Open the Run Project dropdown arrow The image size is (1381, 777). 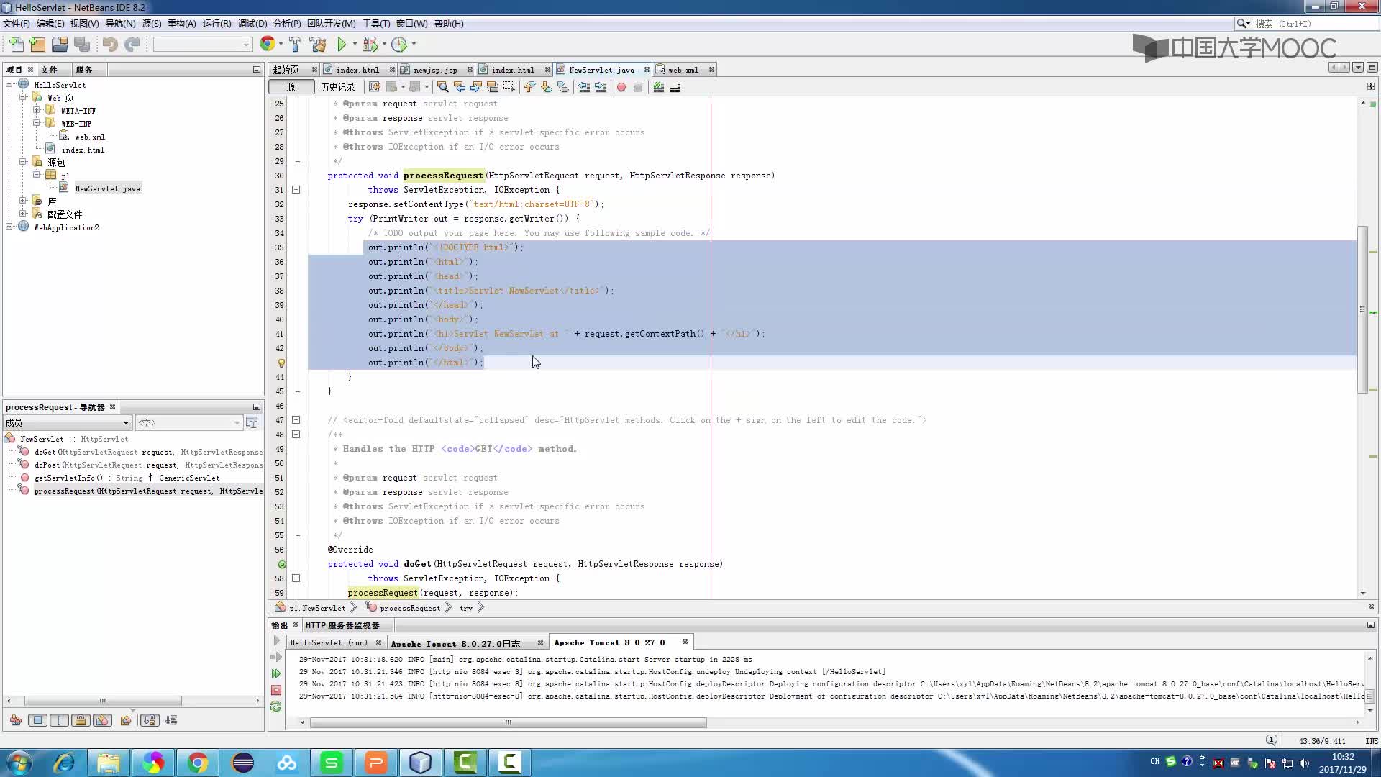pyautogui.click(x=354, y=45)
